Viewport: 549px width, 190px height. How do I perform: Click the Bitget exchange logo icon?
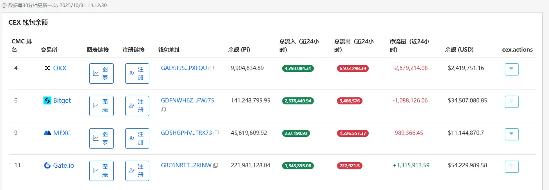pyautogui.click(x=47, y=100)
